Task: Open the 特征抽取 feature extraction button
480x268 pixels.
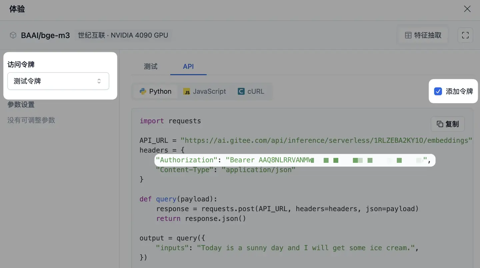Action: (423, 35)
